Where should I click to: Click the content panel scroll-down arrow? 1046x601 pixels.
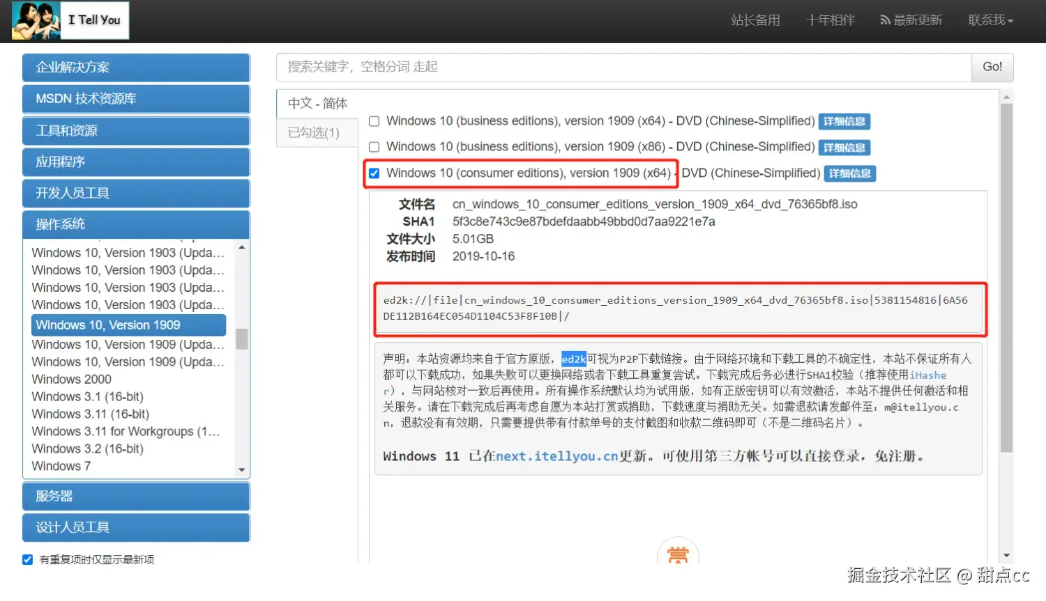[1006, 555]
